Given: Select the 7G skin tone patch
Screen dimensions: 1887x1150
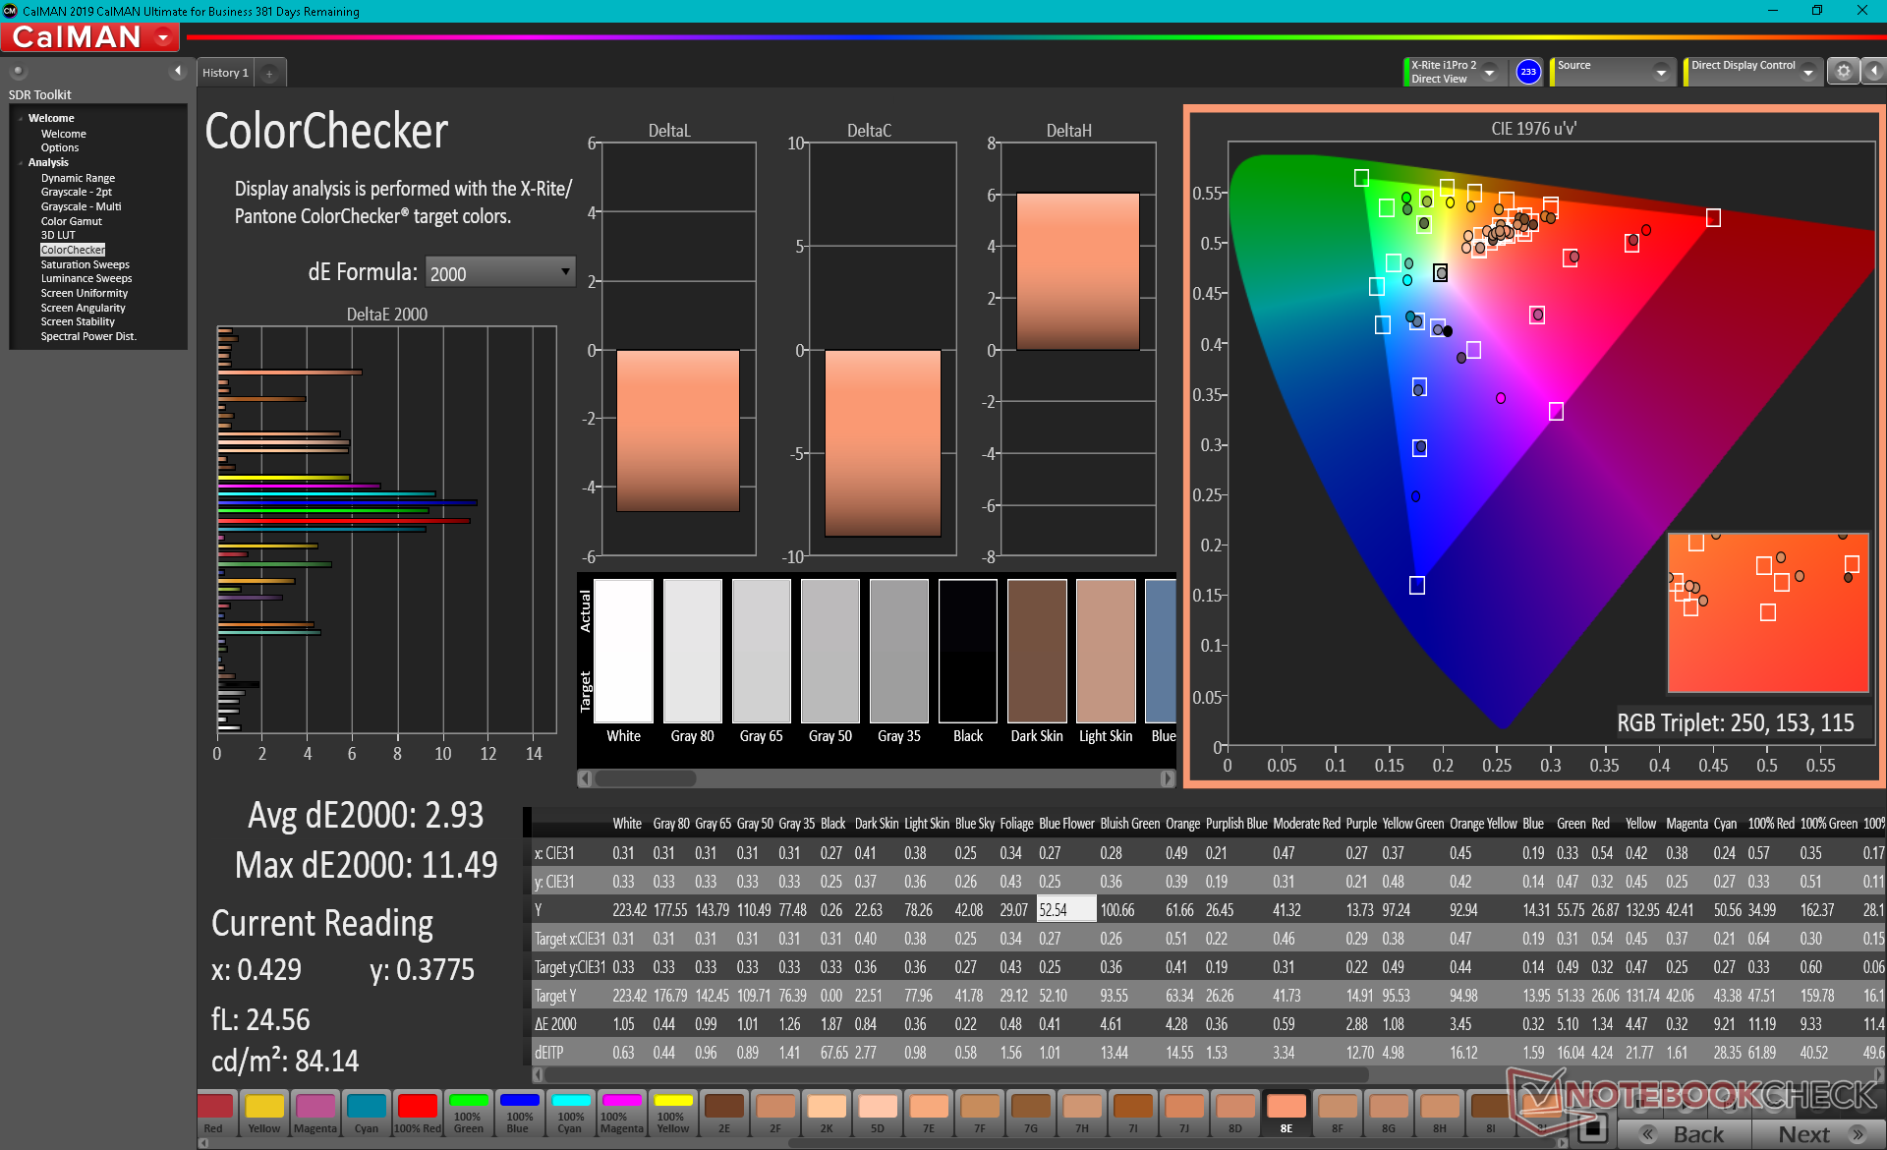Looking at the screenshot, I should (x=1031, y=1113).
